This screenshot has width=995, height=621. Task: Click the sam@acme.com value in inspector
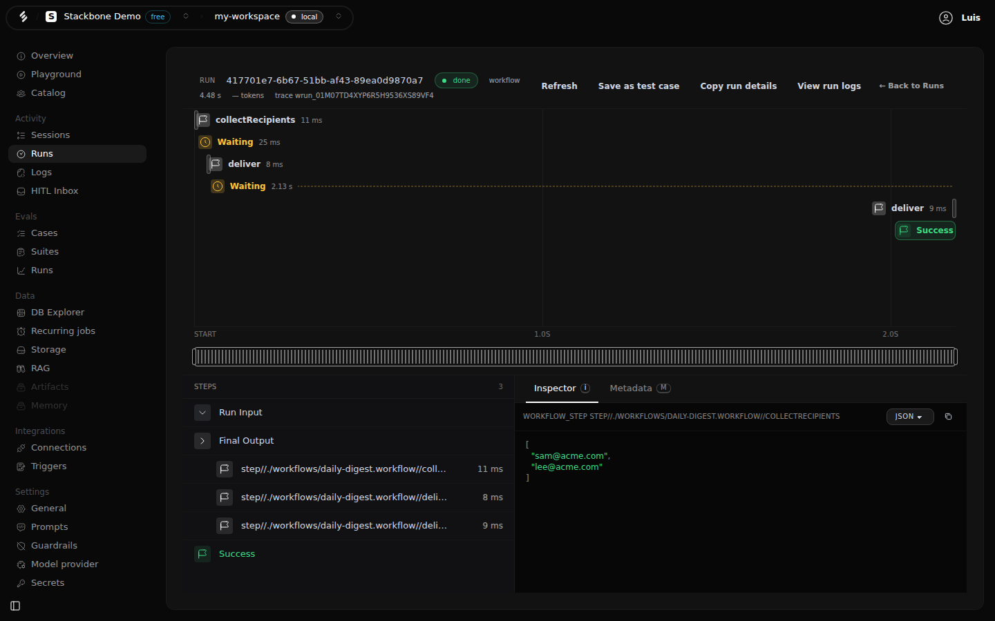(570, 456)
